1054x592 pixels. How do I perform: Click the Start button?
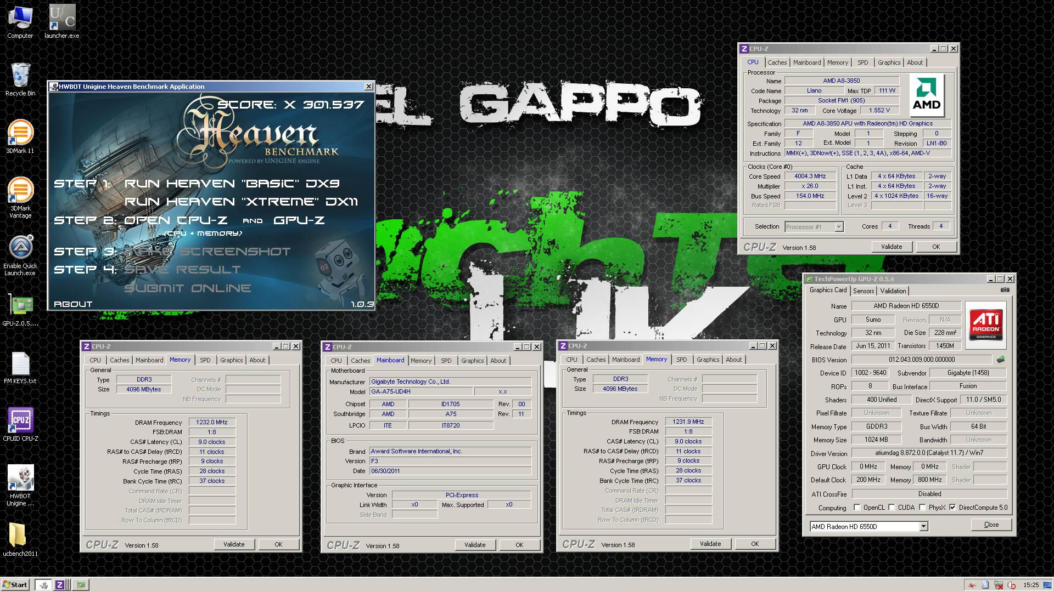click(x=15, y=584)
